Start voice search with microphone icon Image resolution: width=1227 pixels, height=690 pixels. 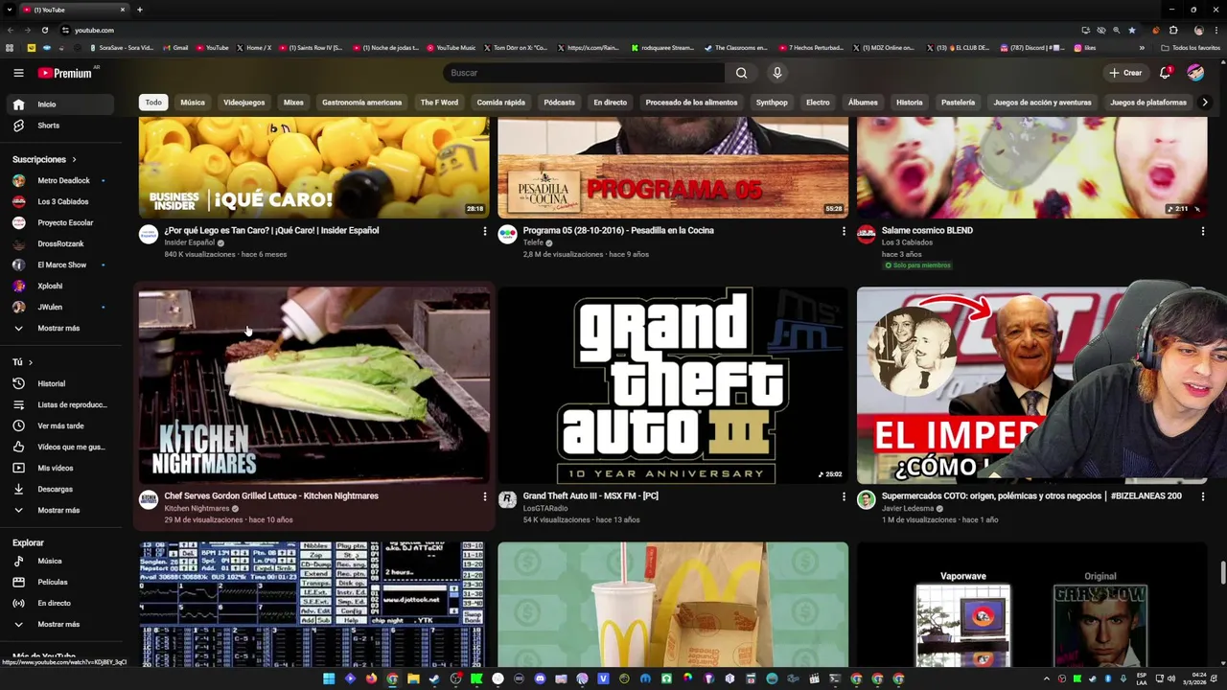(x=777, y=73)
